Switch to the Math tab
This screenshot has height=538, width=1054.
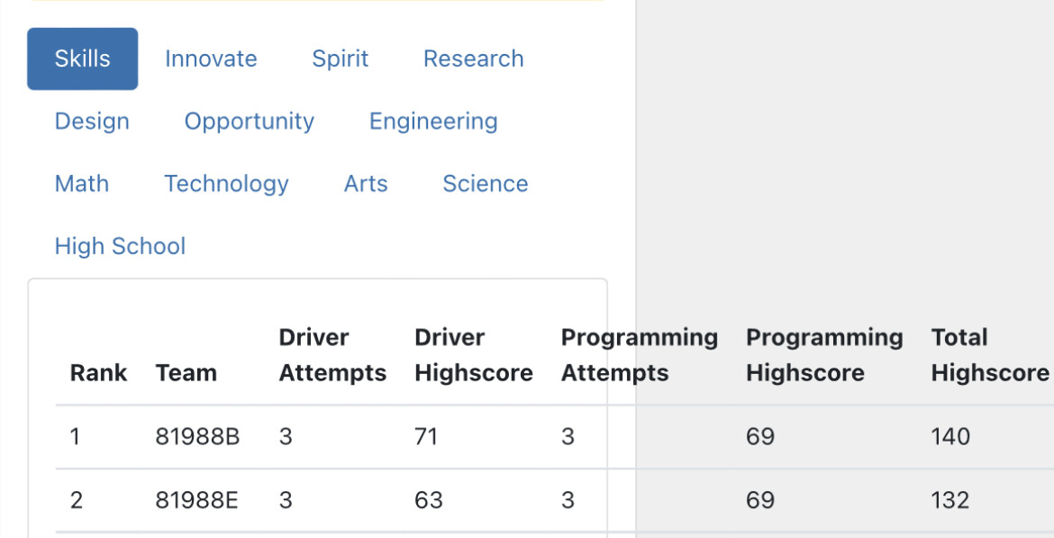(82, 184)
